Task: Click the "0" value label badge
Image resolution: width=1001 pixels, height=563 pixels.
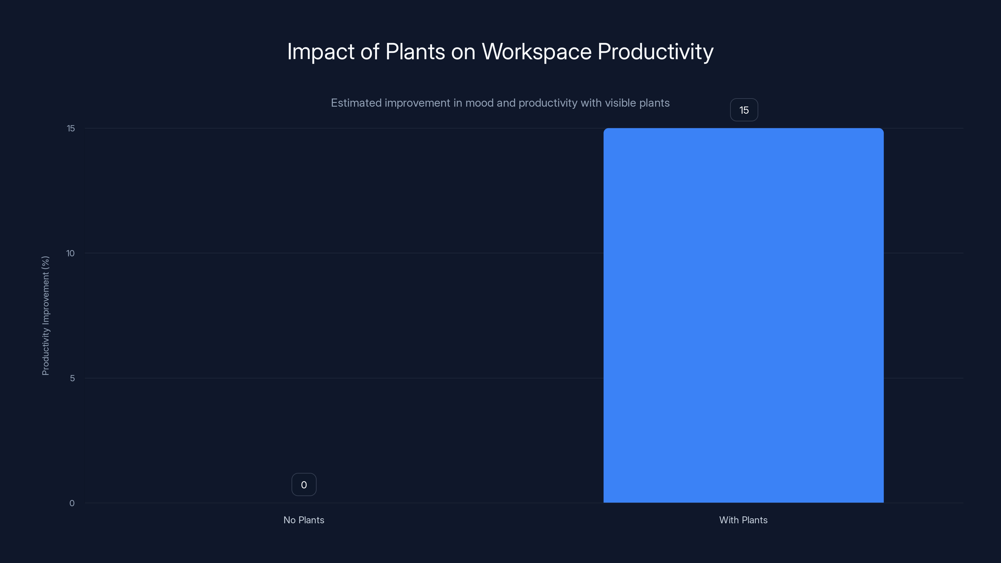Action: coord(303,484)
